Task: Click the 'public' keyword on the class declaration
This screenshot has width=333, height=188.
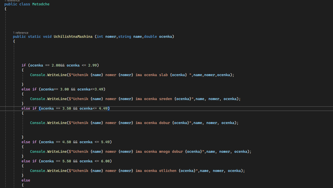Action: pos(11,4)
